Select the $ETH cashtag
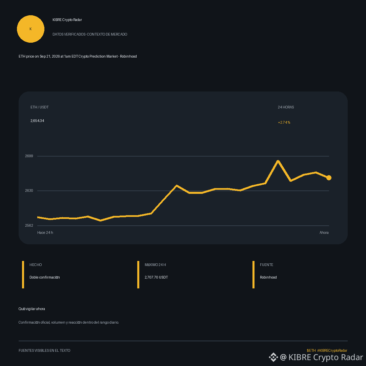 [311, 350]
